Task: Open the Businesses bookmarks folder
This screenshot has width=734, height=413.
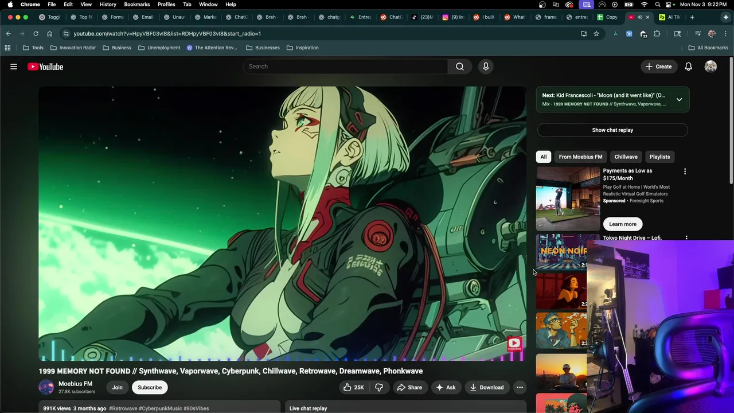Action: coord(263,48)
